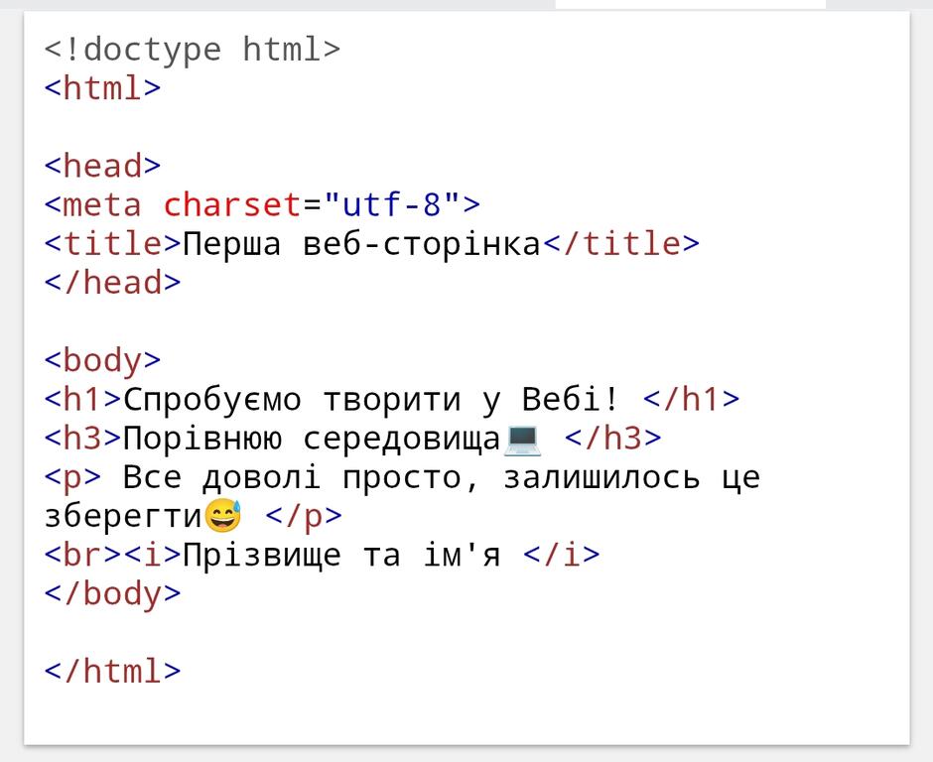Click the laptop emoji after "середовища"

pyautogui.click(x=522, y=441)
